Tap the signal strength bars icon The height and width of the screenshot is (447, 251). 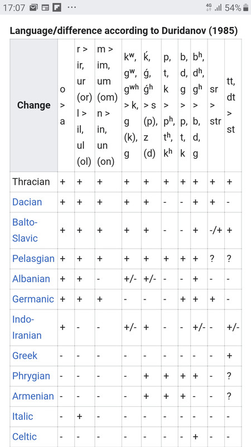click(x=218, y=8)
